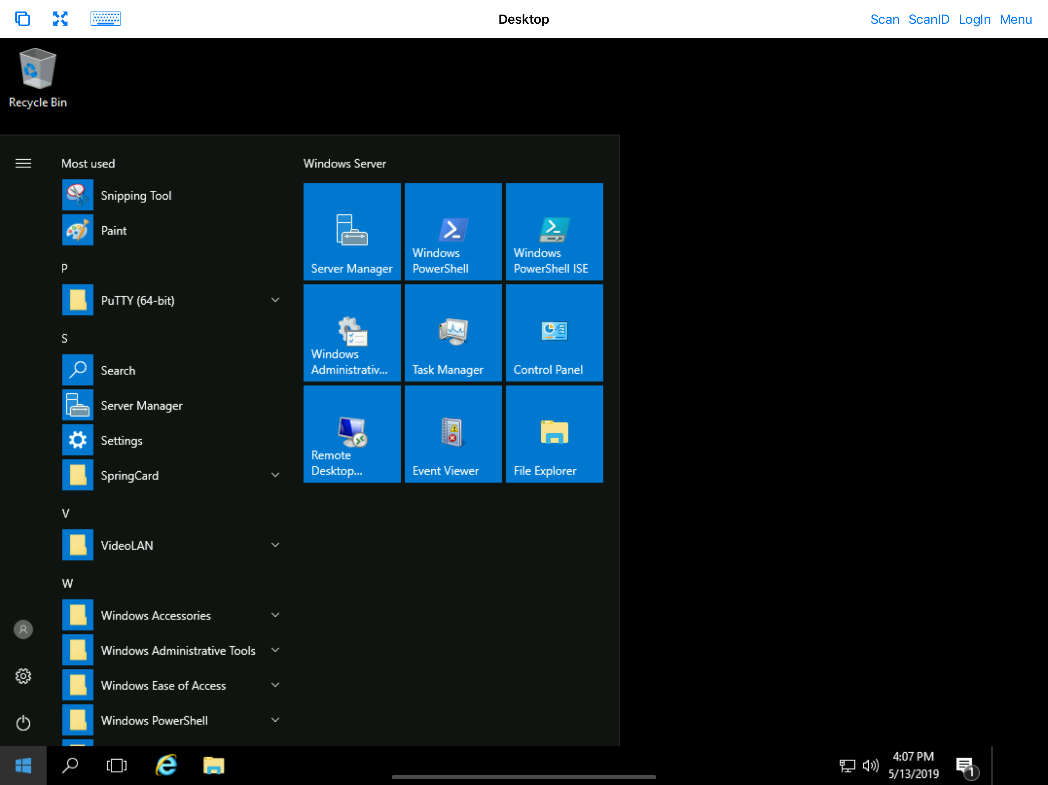Click the Windows Server group title
The width and height of the screenshot is (1048, 785).
click(344, 163)
